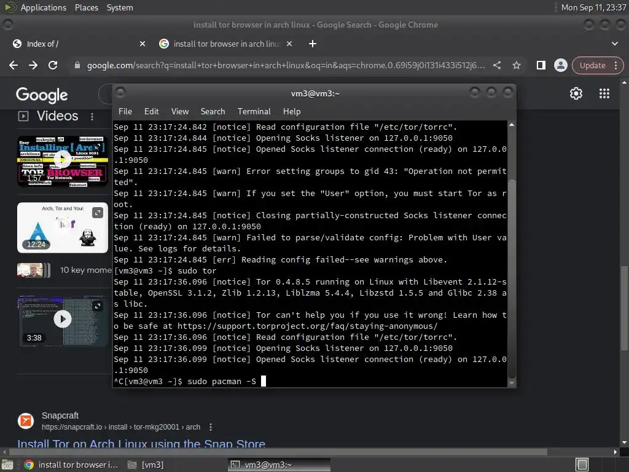Close the 'Index of /' tab
This screenshot has width=629, height=472.
coord(143,44)
